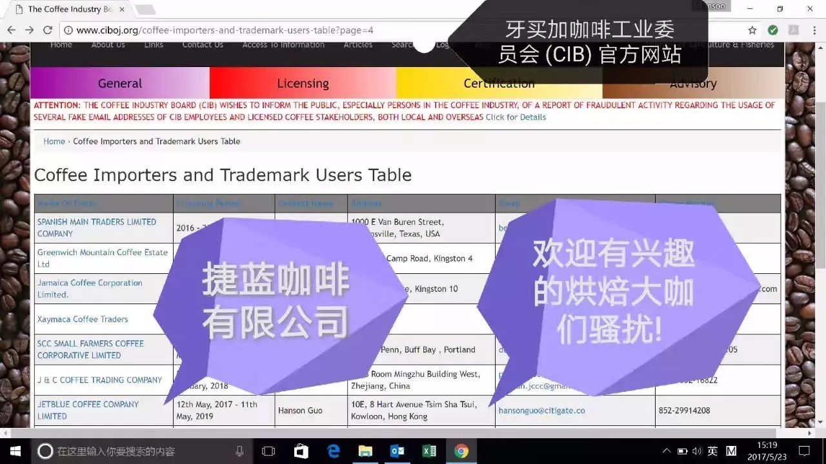The height and width of the screenshot is (464, 826).
Task: Click the green checkmark extension icon
Action: [x=772, y=30]
